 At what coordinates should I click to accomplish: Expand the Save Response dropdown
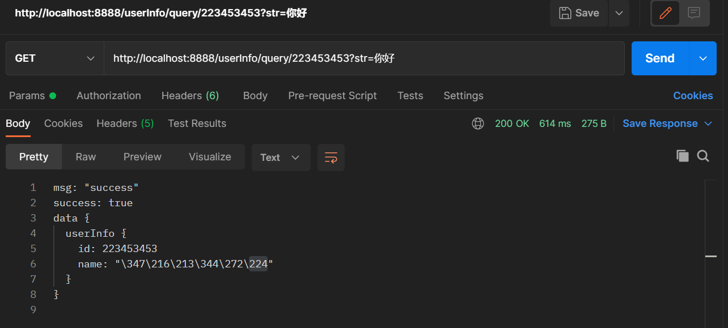(708, 123)
